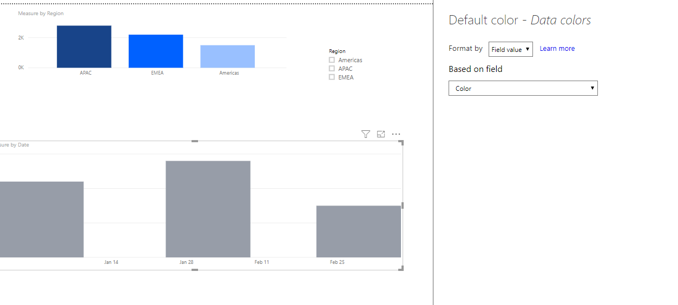This screenshot has width=678, height=305.
Task: Click the leftmost gray bar in date chart
Action: (x=42, y=219)
